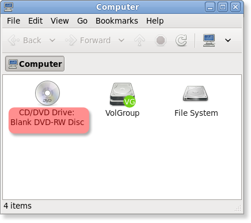Click the VolGroup label text
The image size is (251, 223).
click(x=123, y=113)
